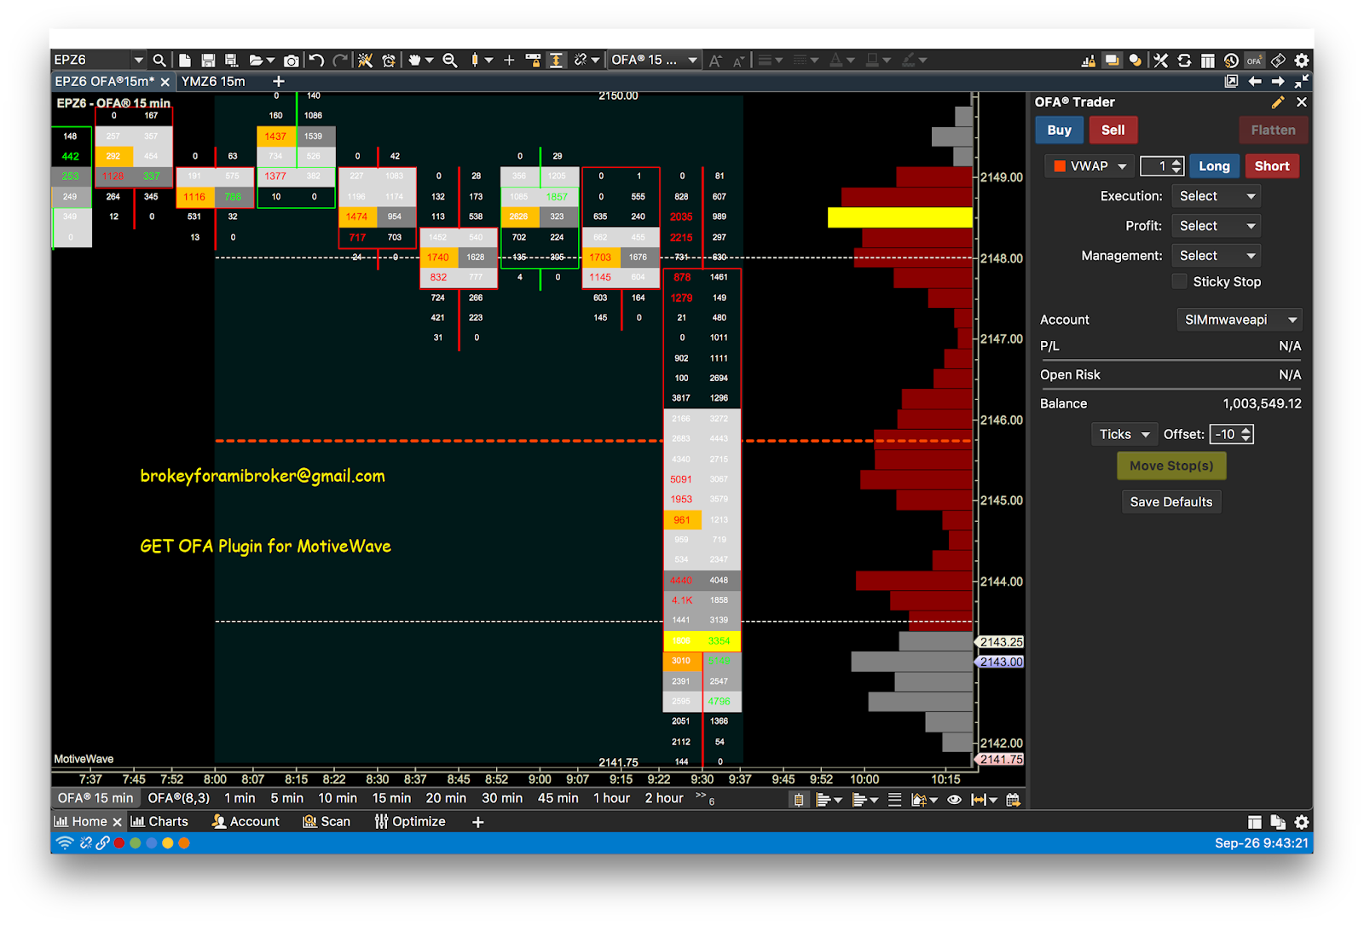Click the redo arrow icon
The width and height of the screenshot is (1364, 926).
click(340, 60)
